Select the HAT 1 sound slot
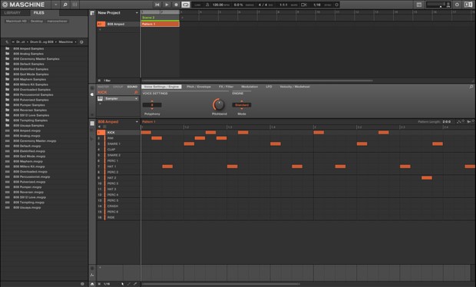The image size is (476, 287). [x=118, y=167]
